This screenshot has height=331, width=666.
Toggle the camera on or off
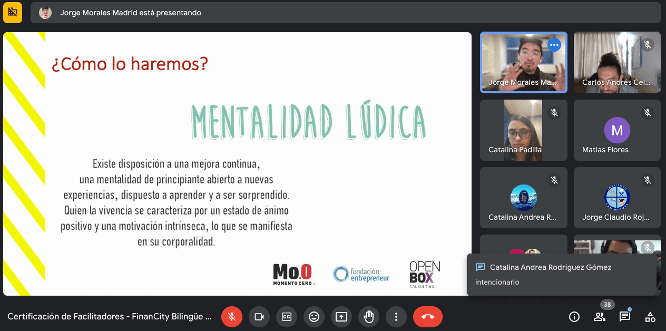point(259,317)
